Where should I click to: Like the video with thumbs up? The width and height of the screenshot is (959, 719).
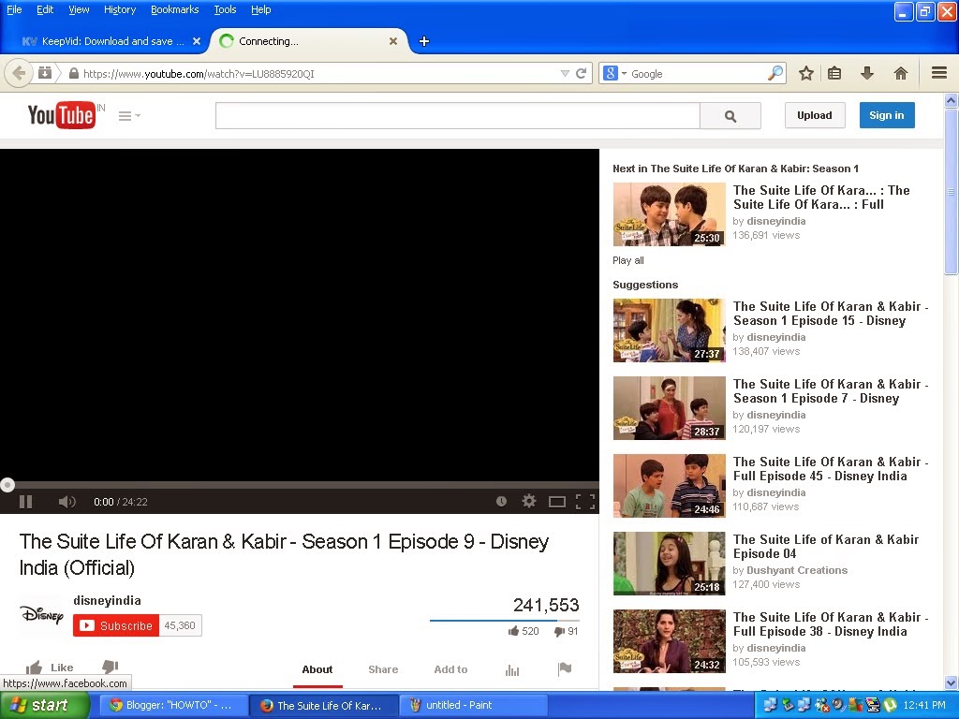coord(50,667)
